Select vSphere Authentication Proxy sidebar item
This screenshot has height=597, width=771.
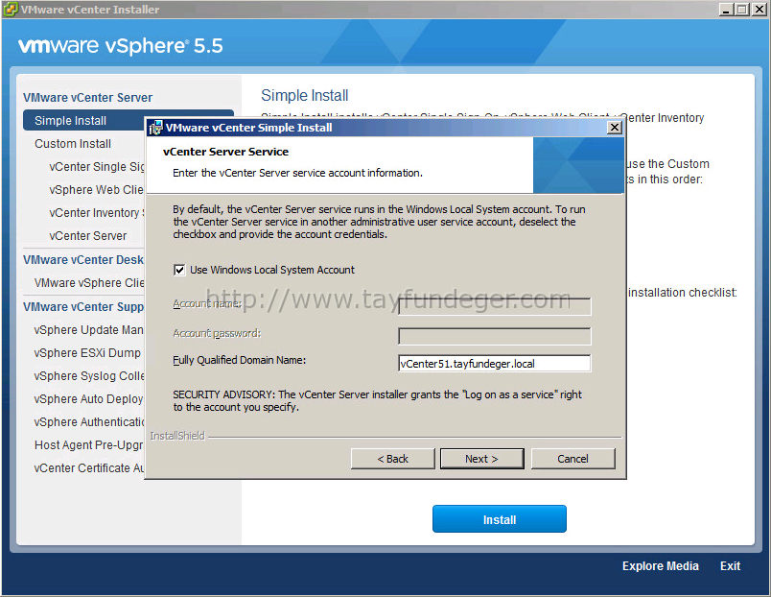(x=89, y=422)
